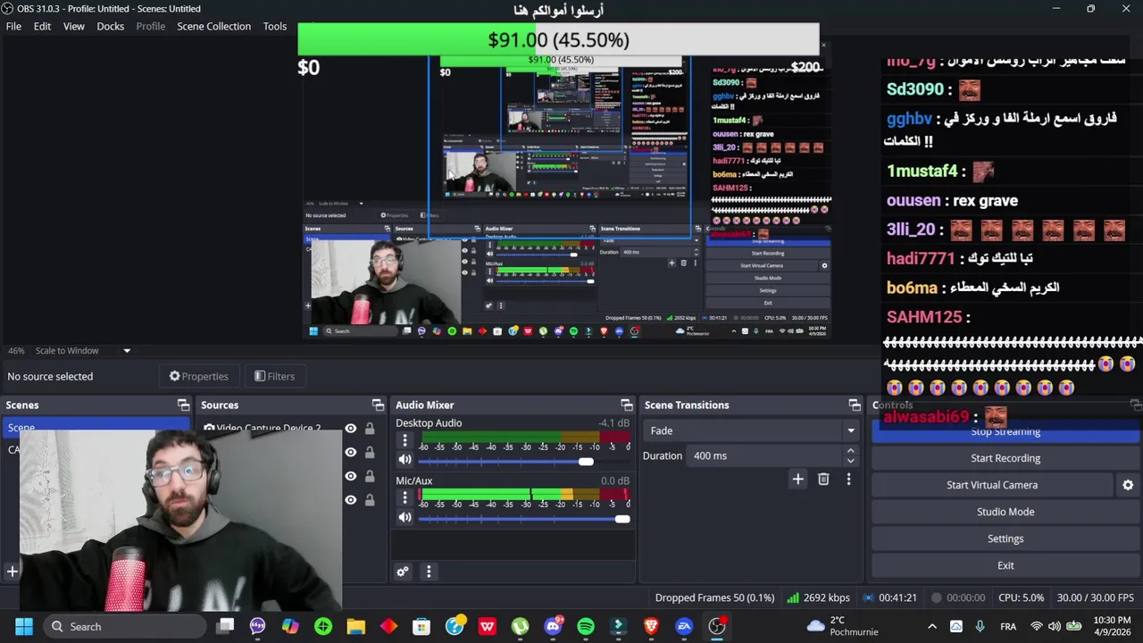1143x643 pixels.
Task: Open Mic/Aux three-dot options menu
Action: [x=405, y=497]
